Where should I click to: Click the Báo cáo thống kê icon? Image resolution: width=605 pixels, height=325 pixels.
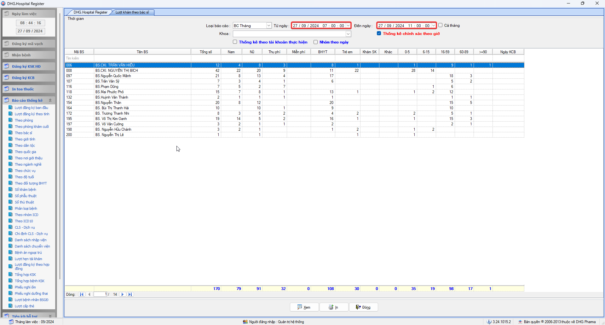click(7, 100)
